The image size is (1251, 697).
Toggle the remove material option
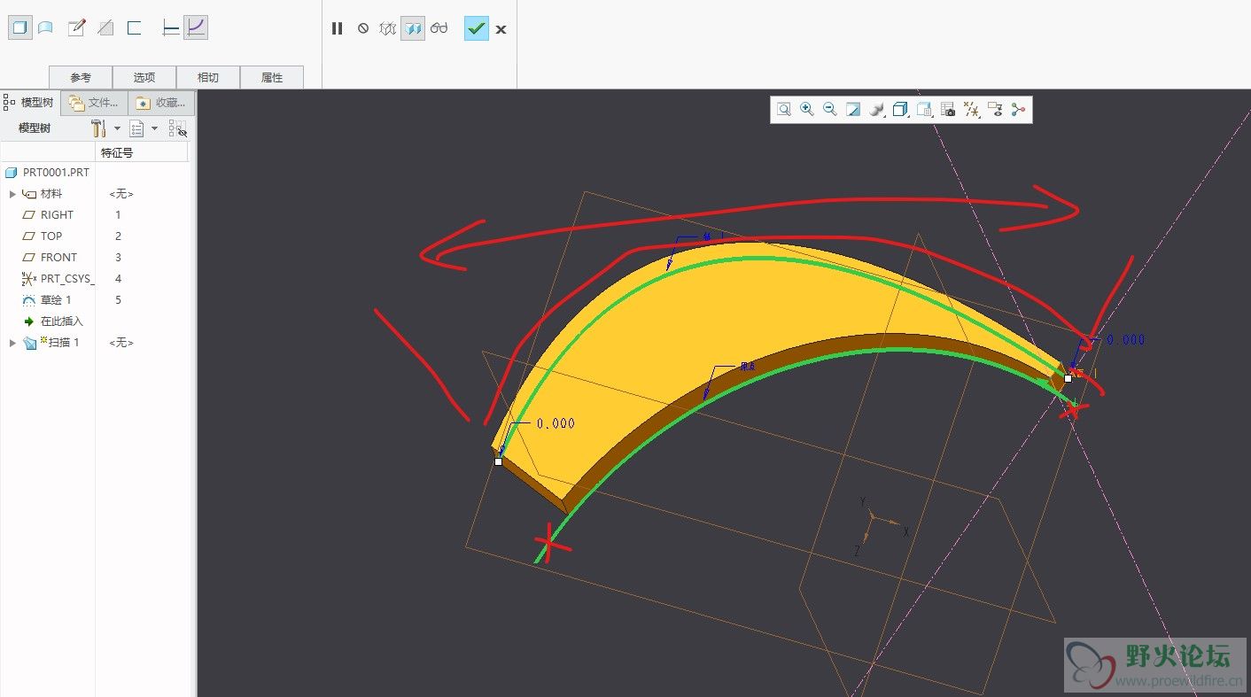click(105, 28)
